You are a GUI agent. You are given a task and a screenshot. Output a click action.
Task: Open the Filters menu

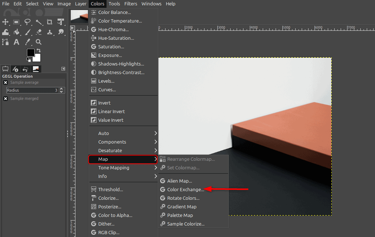pos(130,4)
